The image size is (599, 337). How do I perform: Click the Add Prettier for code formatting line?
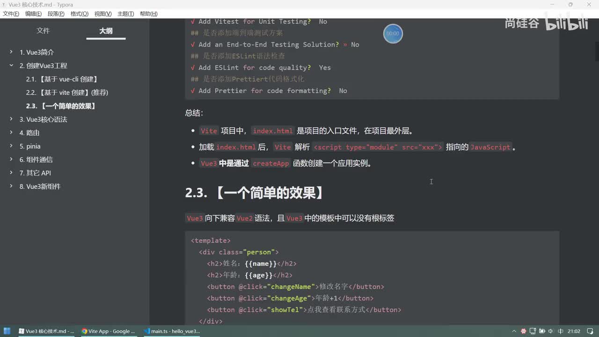[269, 90]
